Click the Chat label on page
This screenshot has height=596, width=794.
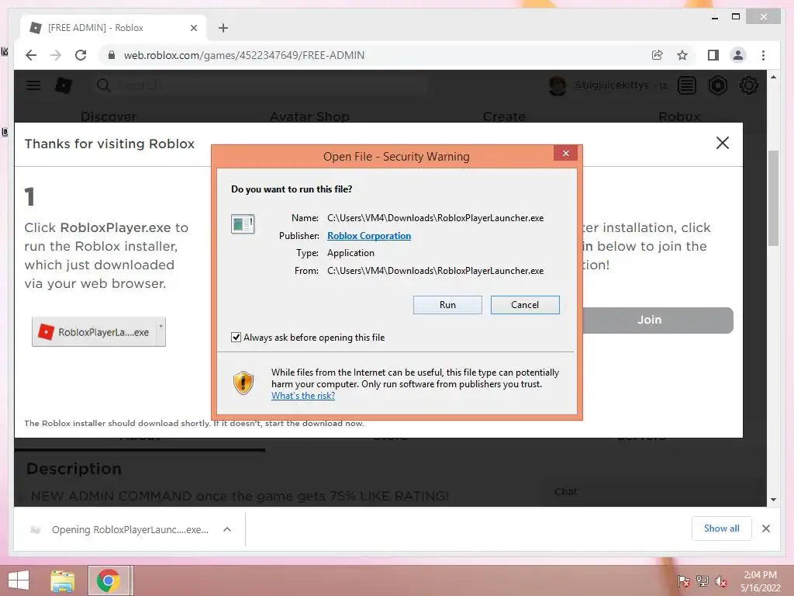point(565,491)
